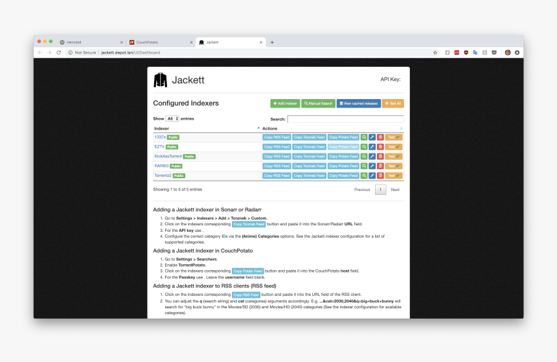
Task: Configure 1337x using the wrench icon
Action: coord(372,137)
